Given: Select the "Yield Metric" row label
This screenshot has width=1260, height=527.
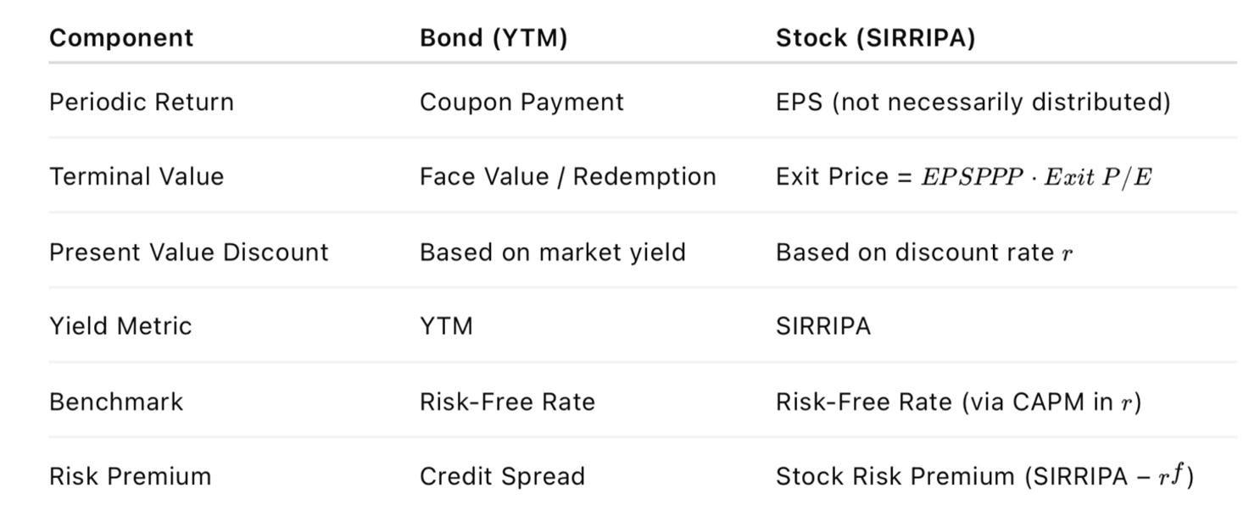Looking at the screenshot, I should (x=120, y=326).
